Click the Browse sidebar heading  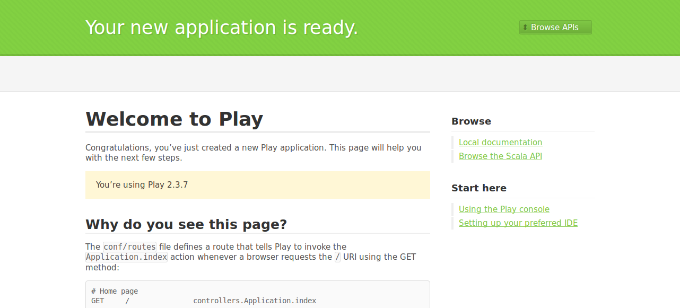(471, 121)
